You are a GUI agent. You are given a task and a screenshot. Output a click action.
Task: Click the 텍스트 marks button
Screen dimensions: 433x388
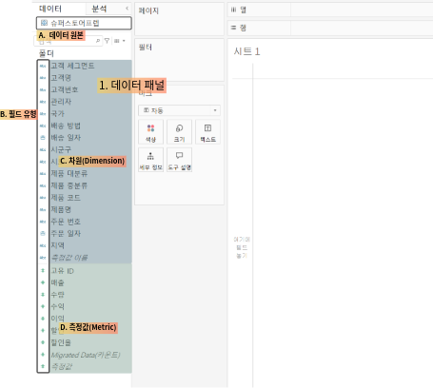pyautogui.click(x=207, y=131)
